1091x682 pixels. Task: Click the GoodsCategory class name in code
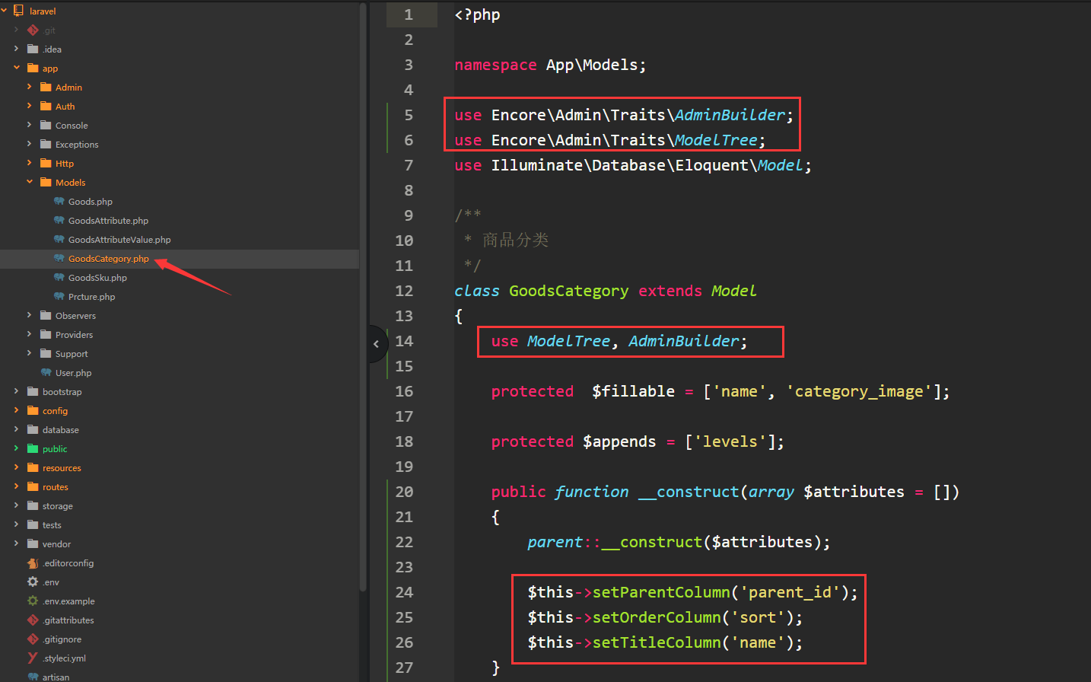point(568,291)
